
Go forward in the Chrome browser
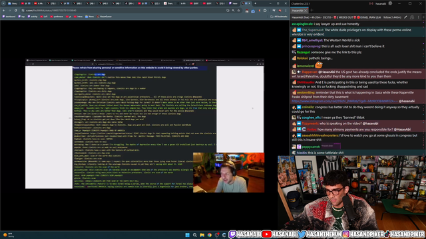(x=10, y=11)
